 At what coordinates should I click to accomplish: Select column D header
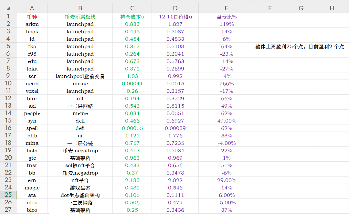[x=175, y=8]
